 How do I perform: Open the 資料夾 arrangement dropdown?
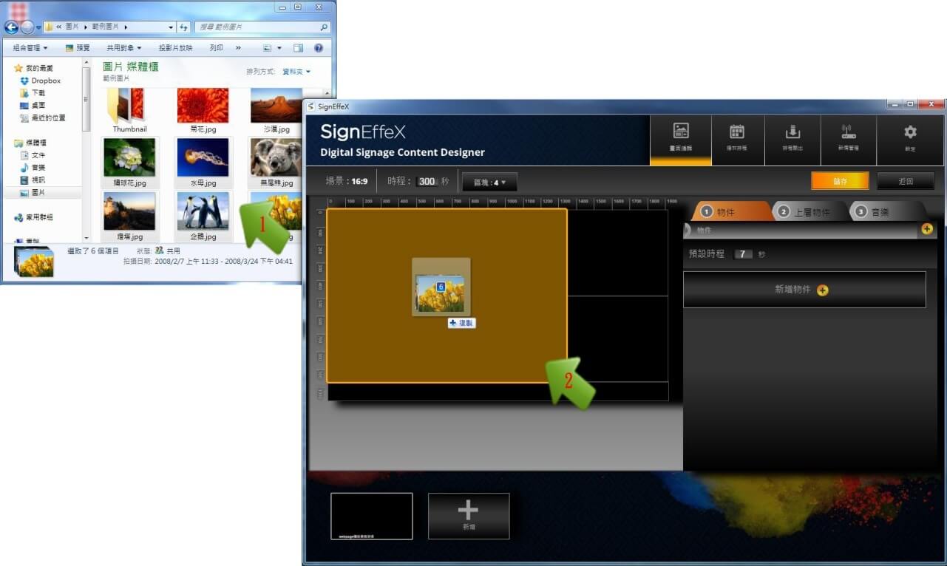click(296, 72)
